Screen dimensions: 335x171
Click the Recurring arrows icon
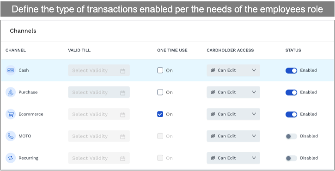point(11,158)
